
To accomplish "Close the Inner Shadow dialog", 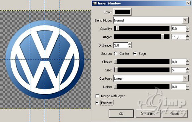I will pos(188,3).
